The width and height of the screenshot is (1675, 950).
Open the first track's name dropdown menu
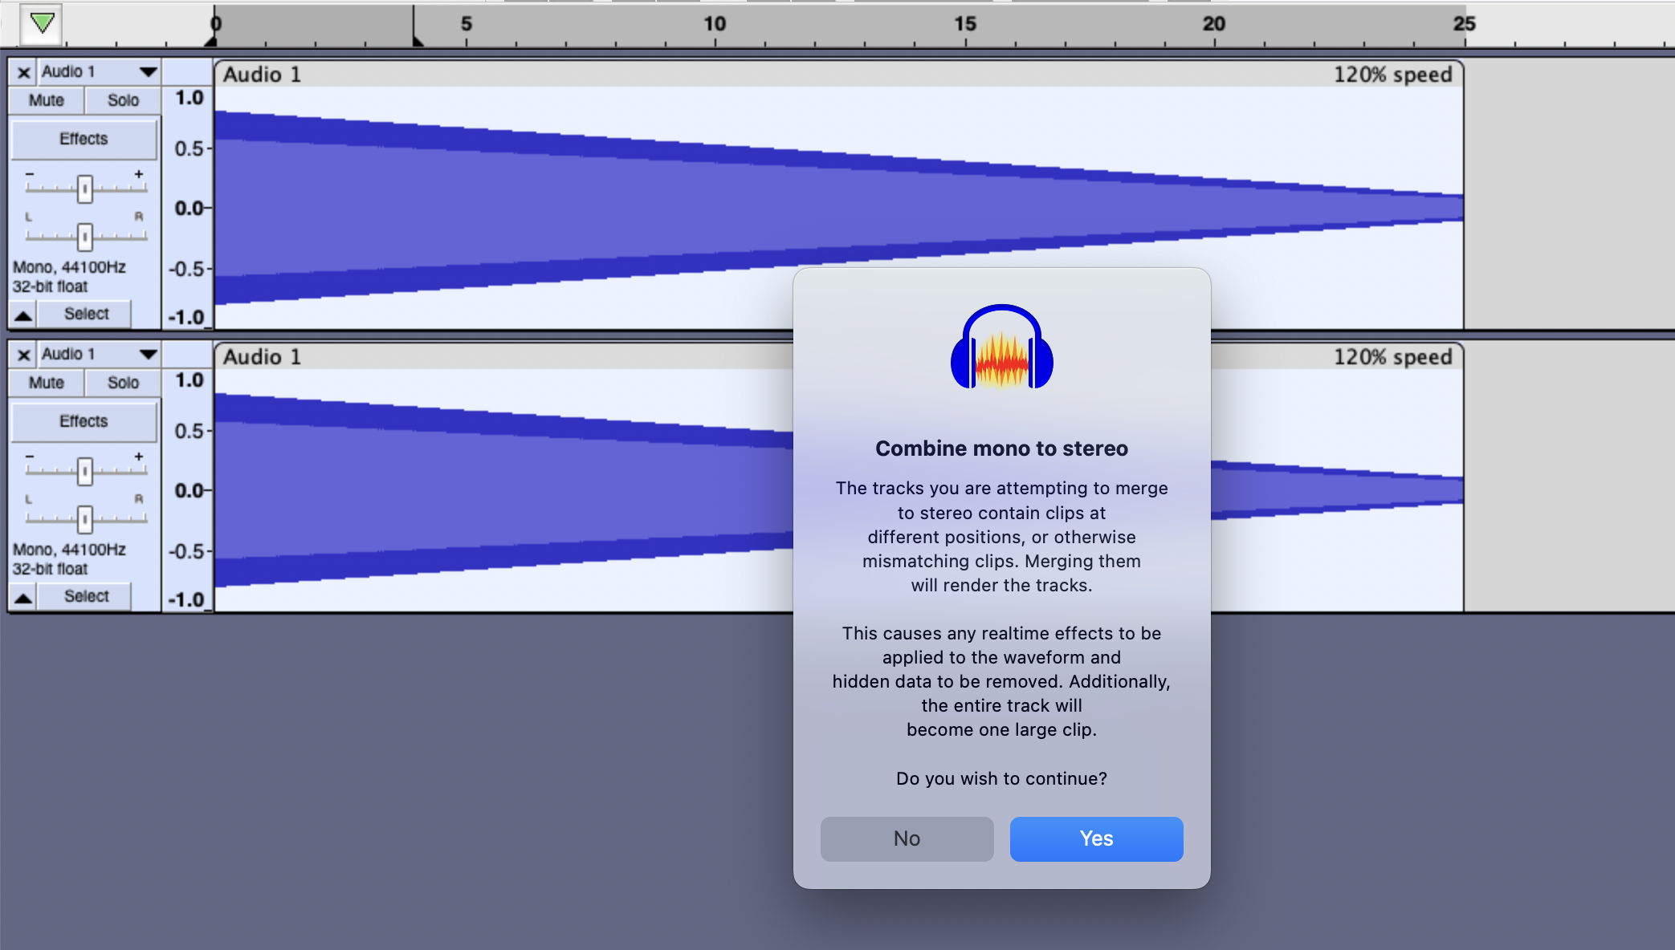[x=149, y=71]
